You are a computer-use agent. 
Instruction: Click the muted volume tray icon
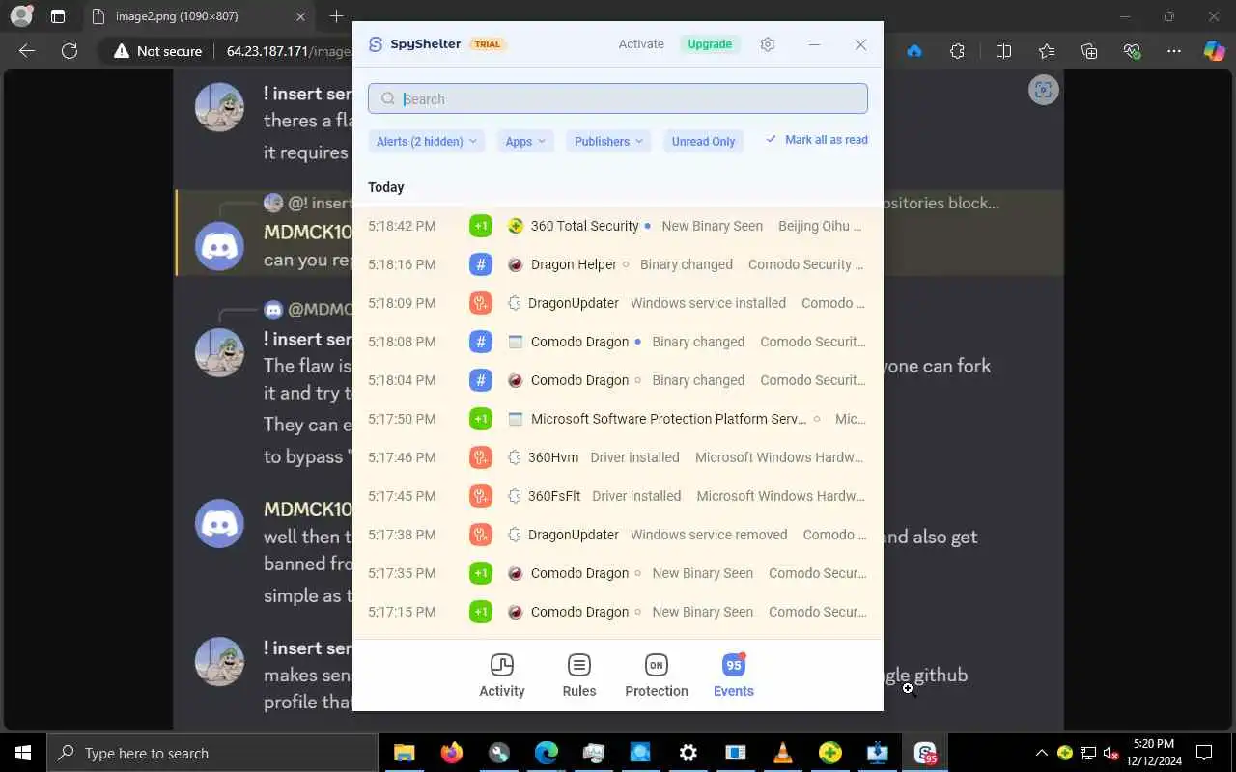click(1110, 753)
